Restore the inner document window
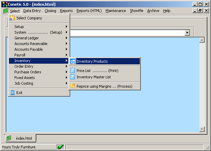Image resolution: width=211 pixels, height=151 pixels. [200, 11]
